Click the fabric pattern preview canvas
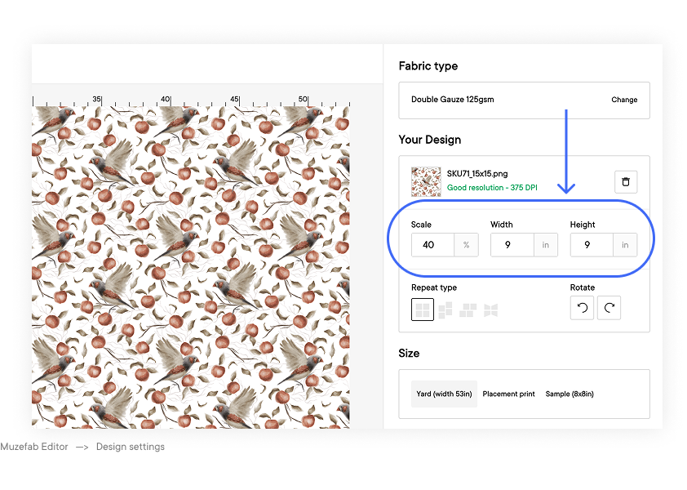 [x=190, y=265]
